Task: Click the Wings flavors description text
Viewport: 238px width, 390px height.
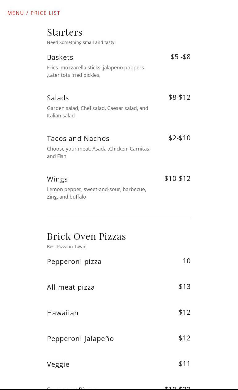Action: 96,193
